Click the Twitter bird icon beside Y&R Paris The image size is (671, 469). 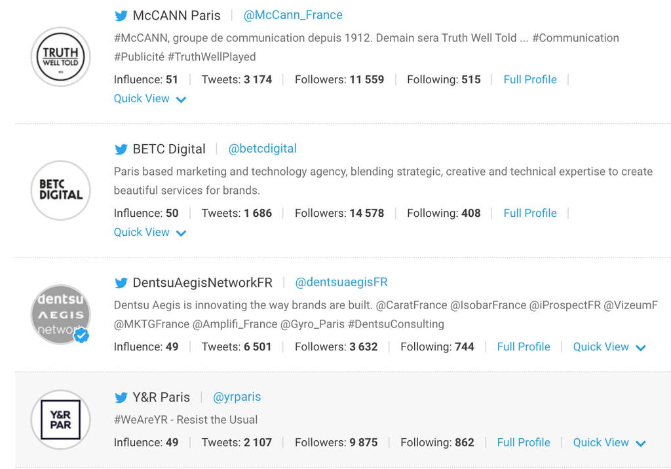point(121,398)
